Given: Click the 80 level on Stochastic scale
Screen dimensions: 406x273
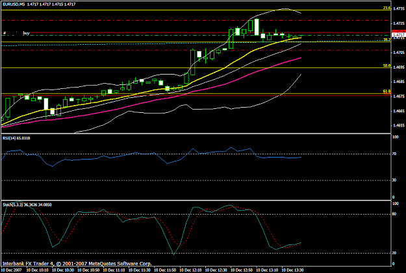Looking at the screenshot, I should click(394, 214).
